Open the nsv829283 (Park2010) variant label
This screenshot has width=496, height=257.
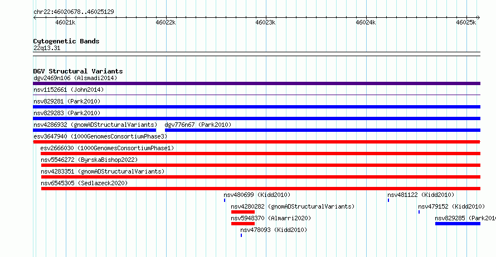tap(67, 113)
